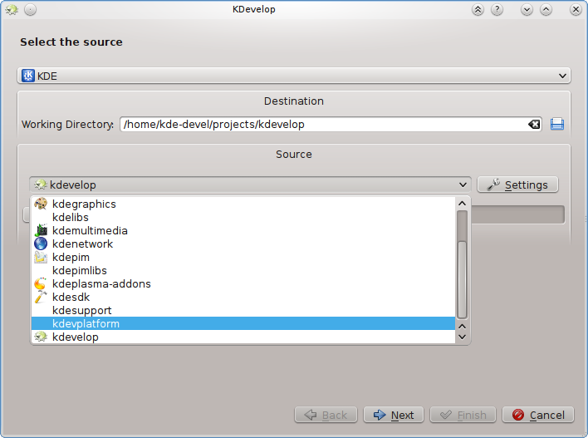This screenshot has width=588, height=438.
Task: Click the Finish button
Action: pos(463,415)
